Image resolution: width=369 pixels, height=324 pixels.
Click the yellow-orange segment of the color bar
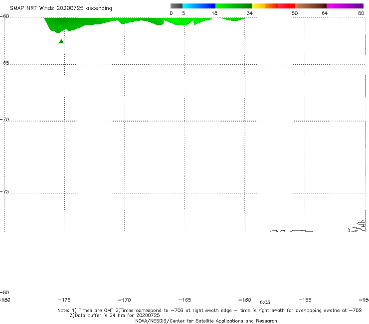[264, 6]
